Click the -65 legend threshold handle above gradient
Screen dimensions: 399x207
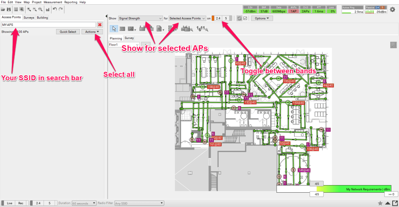coord(316,184)
